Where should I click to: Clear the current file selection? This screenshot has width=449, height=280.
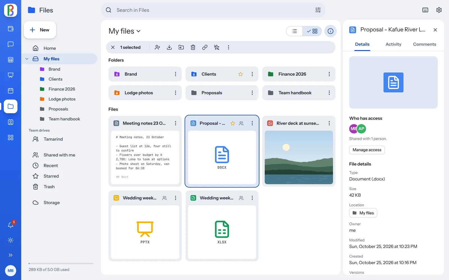pos(113,47)
